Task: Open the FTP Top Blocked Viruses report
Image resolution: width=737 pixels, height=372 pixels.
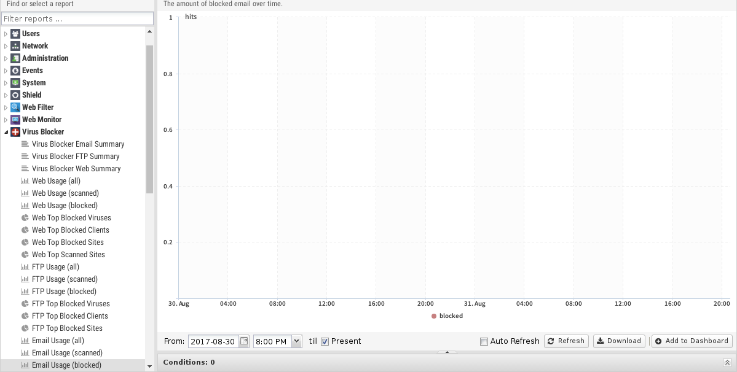Action: pos(71,303)
